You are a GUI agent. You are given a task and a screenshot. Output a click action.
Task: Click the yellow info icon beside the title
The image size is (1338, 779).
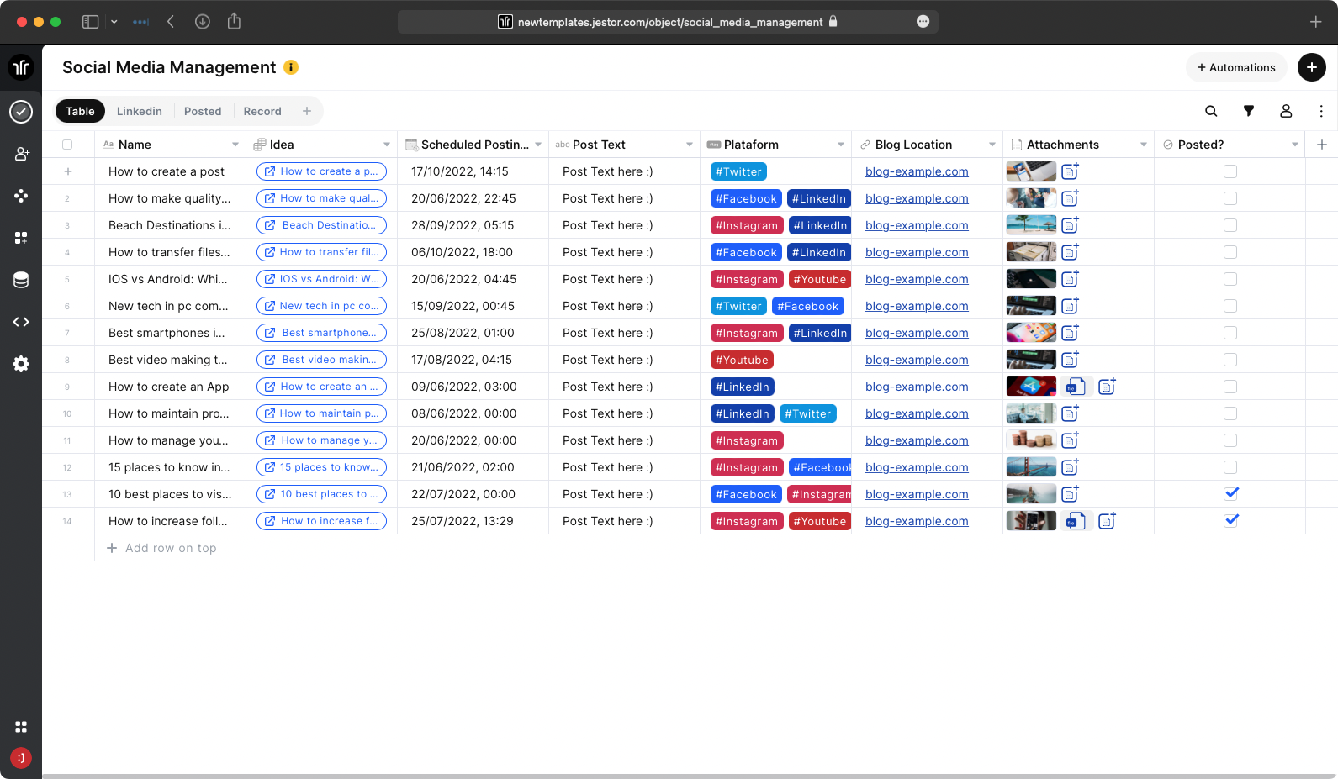291,67
